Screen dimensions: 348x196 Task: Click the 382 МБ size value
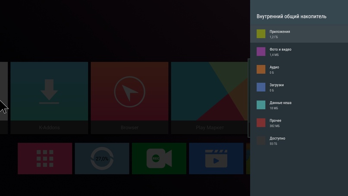(275, 126)
